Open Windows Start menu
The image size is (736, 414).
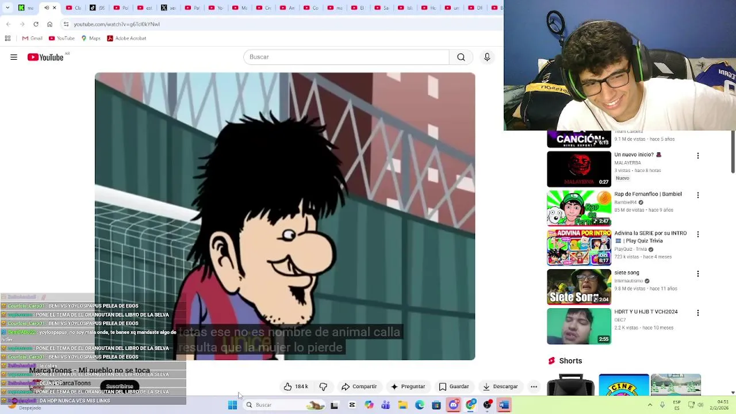(x=232, y=405)
